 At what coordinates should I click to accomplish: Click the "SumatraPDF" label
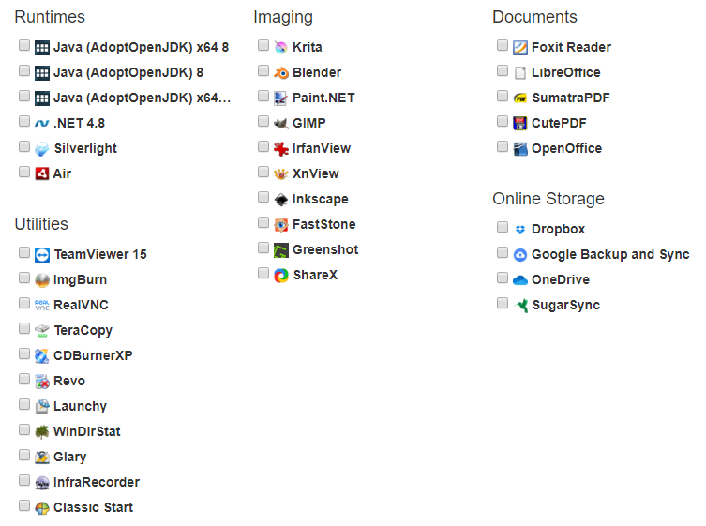[x=571, y=98]
